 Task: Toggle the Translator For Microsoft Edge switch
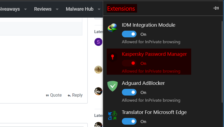pyautogui.click(x=129, y=121)
